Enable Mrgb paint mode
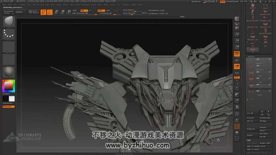 [75, 10]
